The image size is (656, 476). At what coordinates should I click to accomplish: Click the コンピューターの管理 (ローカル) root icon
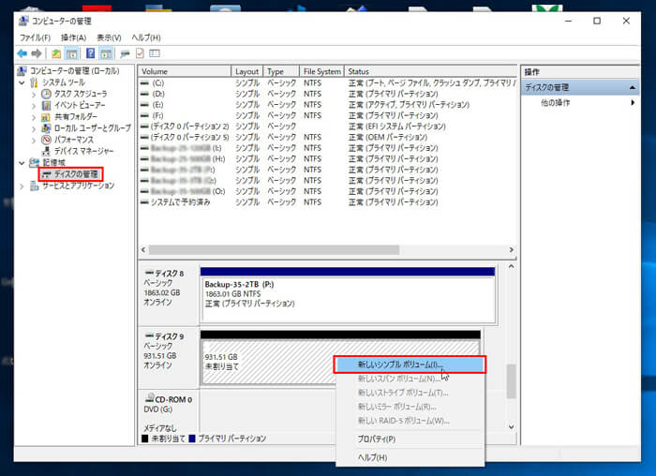coord(22,70)
